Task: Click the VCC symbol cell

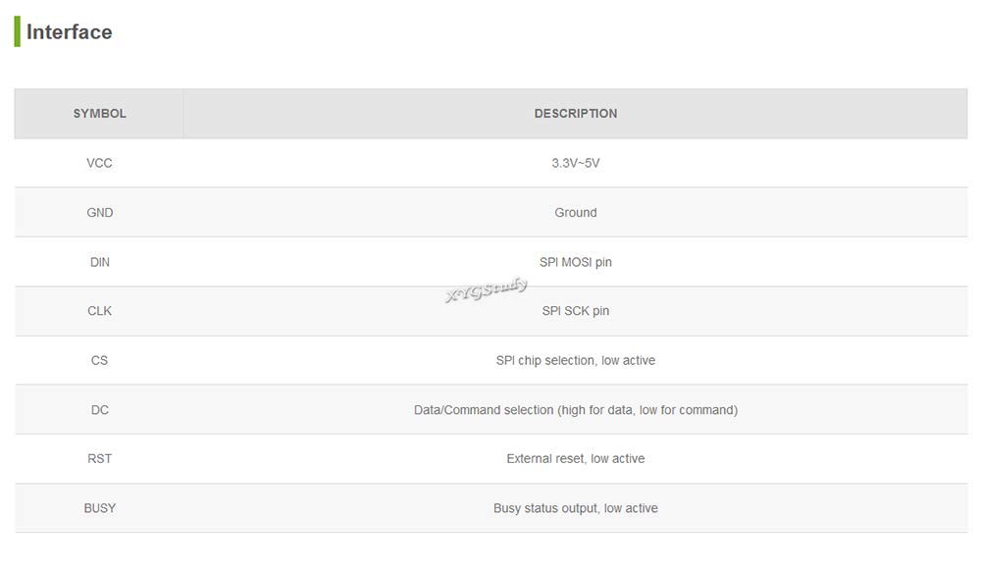Action: [99, 163]
